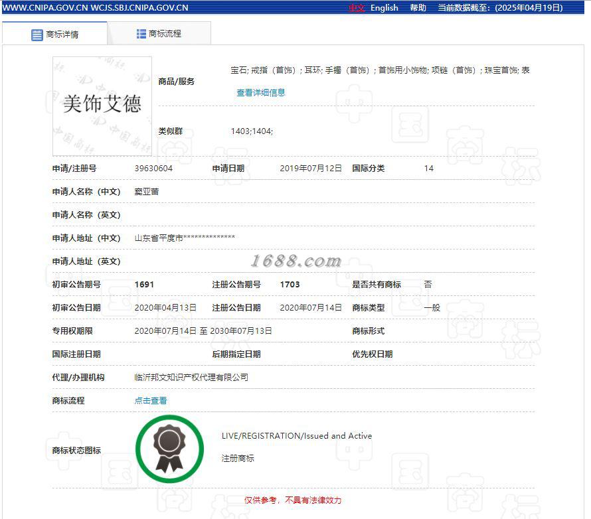591x519 pixels.
Task: Click the green registered-trademark medal icon
Action: (169, 449)
